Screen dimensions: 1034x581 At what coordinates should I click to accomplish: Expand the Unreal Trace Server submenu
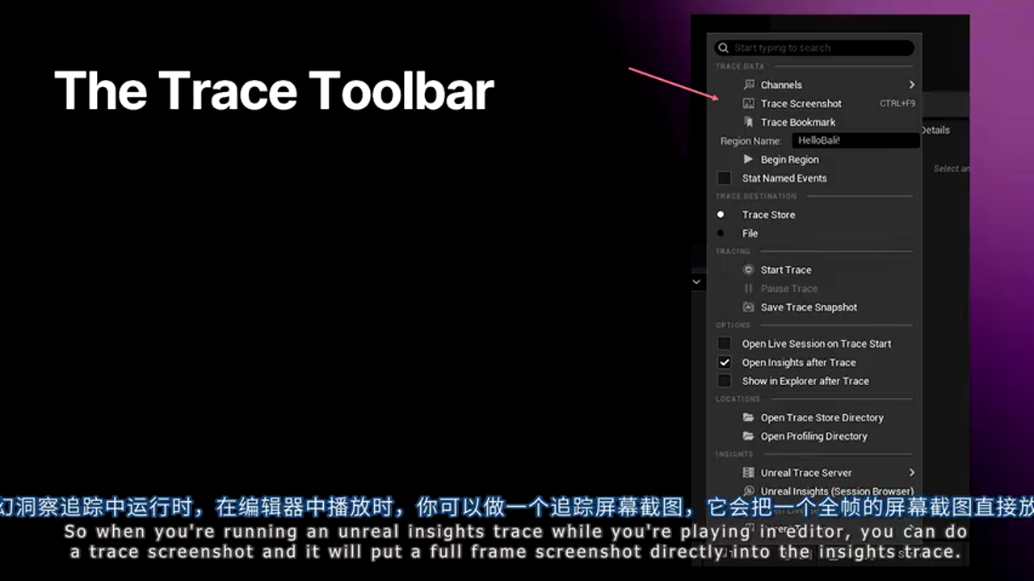[x=911, y=472]
